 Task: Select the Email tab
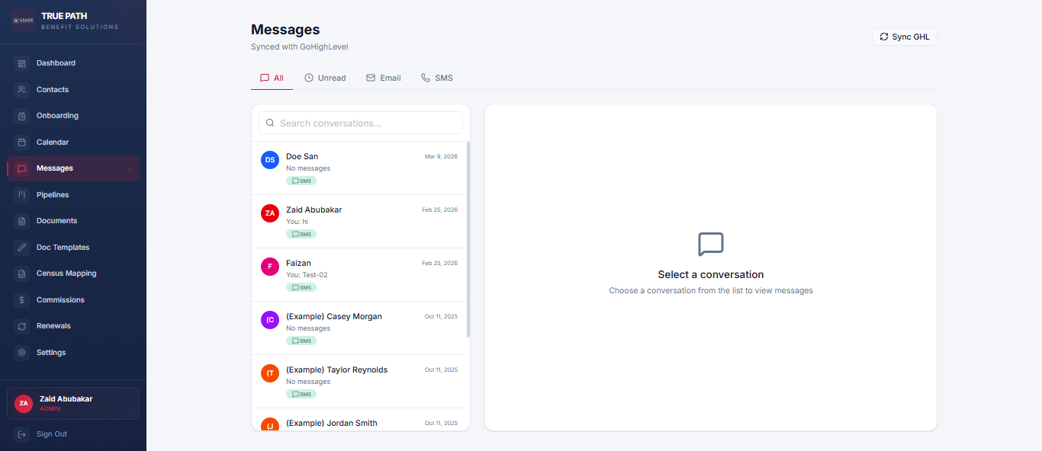tap(384, 77)
